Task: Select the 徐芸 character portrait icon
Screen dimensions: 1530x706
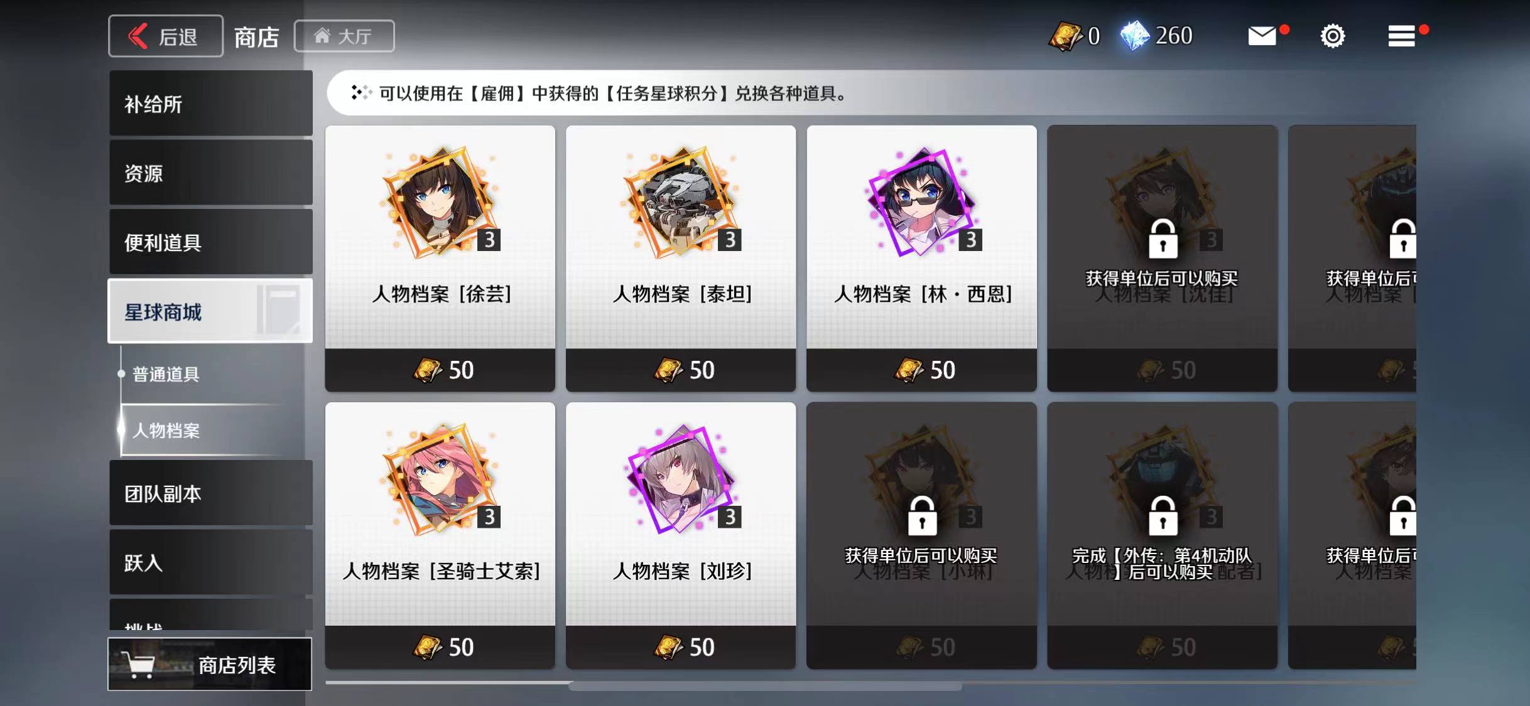Action: click(440, 202)
